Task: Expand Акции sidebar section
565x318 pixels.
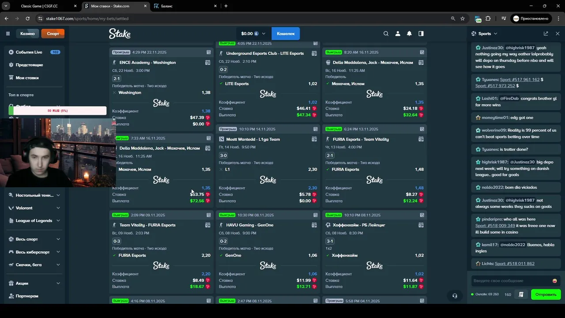Action: (x=58, y=284)
